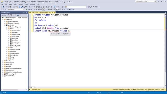The width and height of the screenshot is (167, 94).
Task: Select SQL Server Agent node
Action: [x=11, y=74]
